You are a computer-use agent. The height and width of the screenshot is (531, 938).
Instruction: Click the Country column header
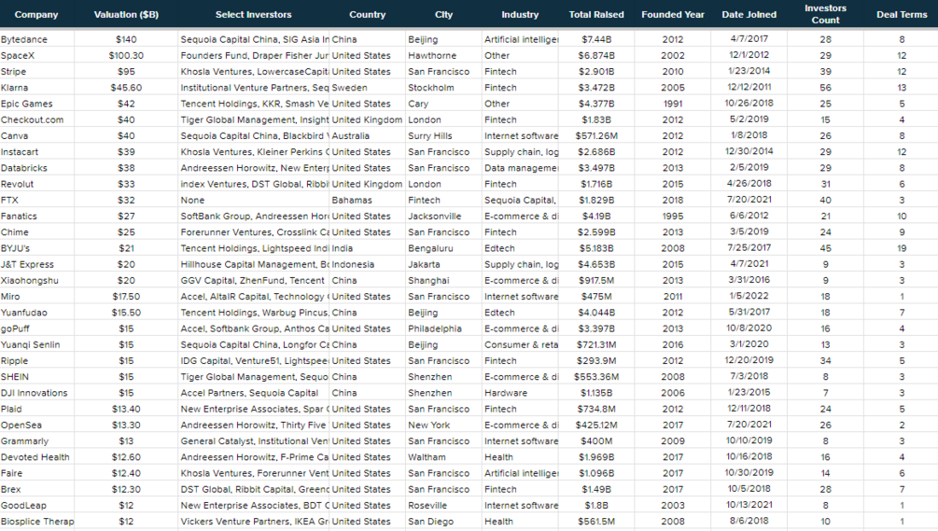point(368,14)
